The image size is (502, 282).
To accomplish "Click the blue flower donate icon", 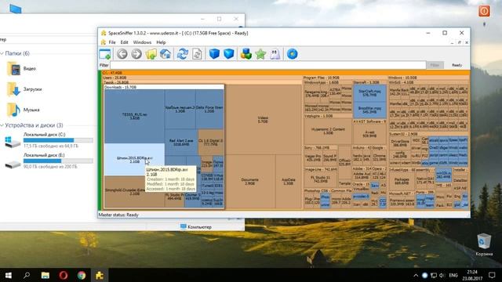I will 292,54.
